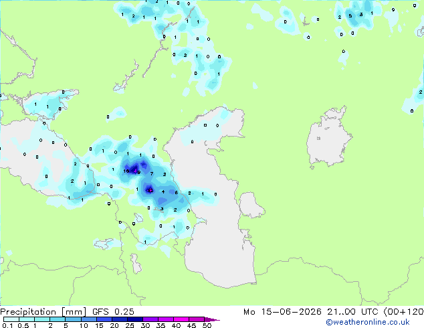Select the 30–35 mm purple legend swatch

150,319
